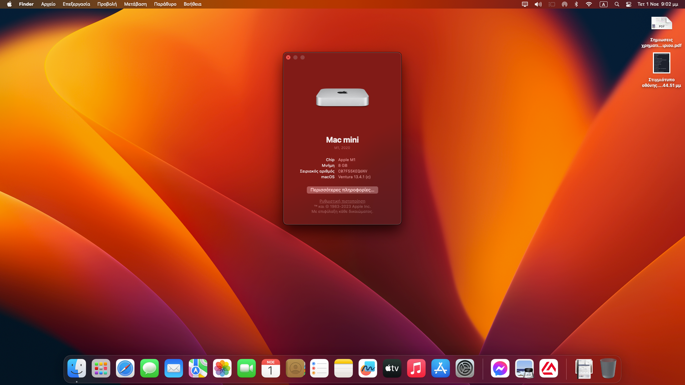Open the screen mirroring display icon
Viewport: 685px width, 385px height.
(x=525, y=4)
